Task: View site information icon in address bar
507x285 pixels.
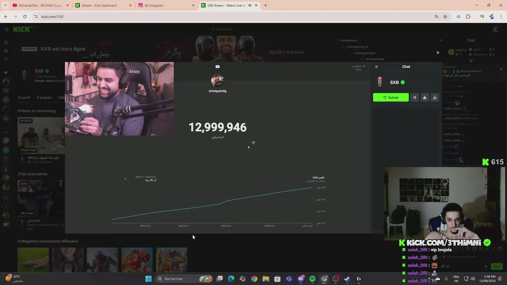Action: click(36, 17)
